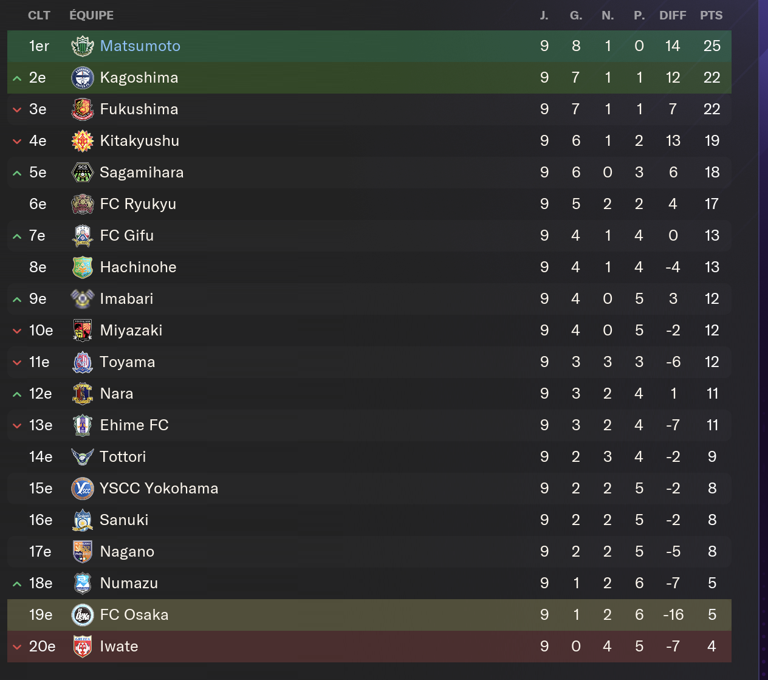768x680 pixels.
Task: Click the Kagoshima team badge
Action: (x=82, y=78)
